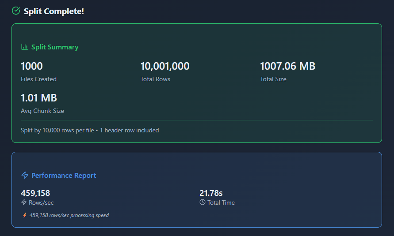Click the 1.01 MB average chunk value

pyautogui.click(x=39, y=98)
